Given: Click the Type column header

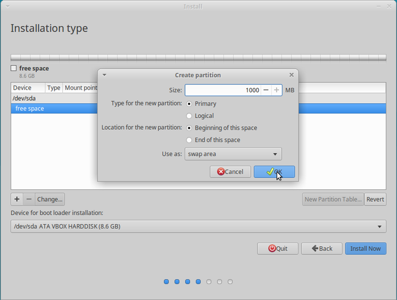Looking at the screenshot, I should click(x=54, y=88).
